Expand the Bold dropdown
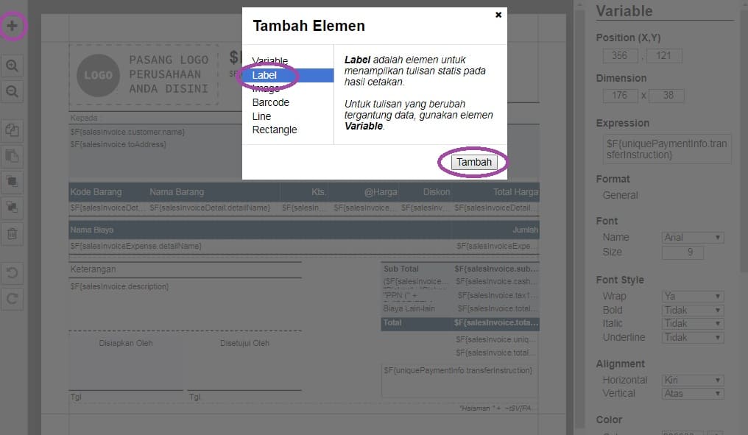Screen dimensions: 748x435 (x=693, y=311)
